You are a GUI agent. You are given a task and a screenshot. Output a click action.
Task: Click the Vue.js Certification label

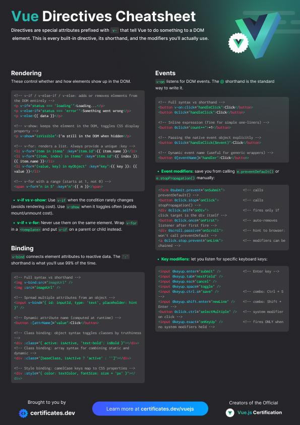[260, 412]
